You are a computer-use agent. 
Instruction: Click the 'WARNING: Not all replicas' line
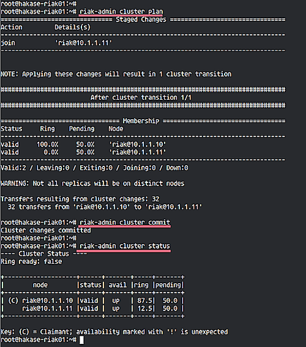tap(93, 184)
